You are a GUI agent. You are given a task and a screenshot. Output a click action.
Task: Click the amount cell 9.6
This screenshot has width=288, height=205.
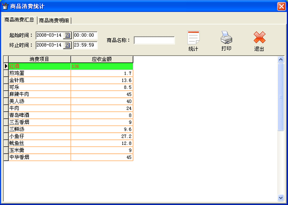(102, 129)
